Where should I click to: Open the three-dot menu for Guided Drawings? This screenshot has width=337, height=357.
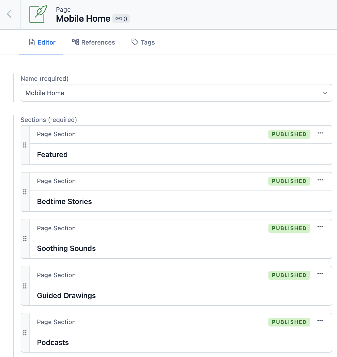tap(320, 274)
